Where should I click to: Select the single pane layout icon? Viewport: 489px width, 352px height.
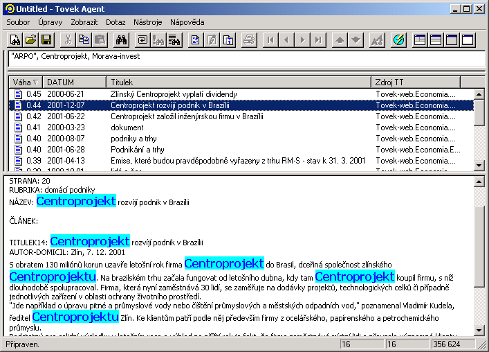pyautogui.click(x=468, y=40)
